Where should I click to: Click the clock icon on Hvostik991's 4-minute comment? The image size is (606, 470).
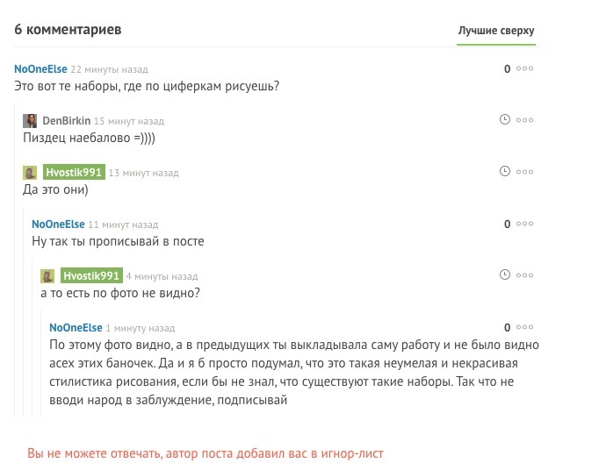504,275
